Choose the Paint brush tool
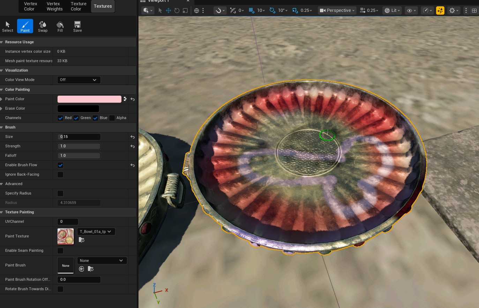Image resolution: width=479 pixels, height=308 pixels. tap(25, 26)
